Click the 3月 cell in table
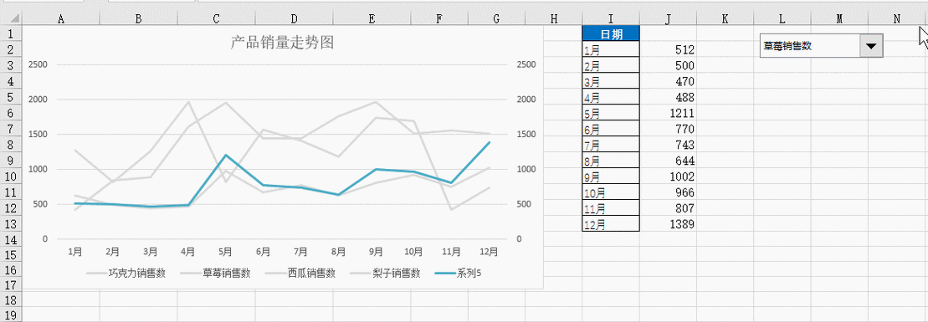 [x=611, y=81]
